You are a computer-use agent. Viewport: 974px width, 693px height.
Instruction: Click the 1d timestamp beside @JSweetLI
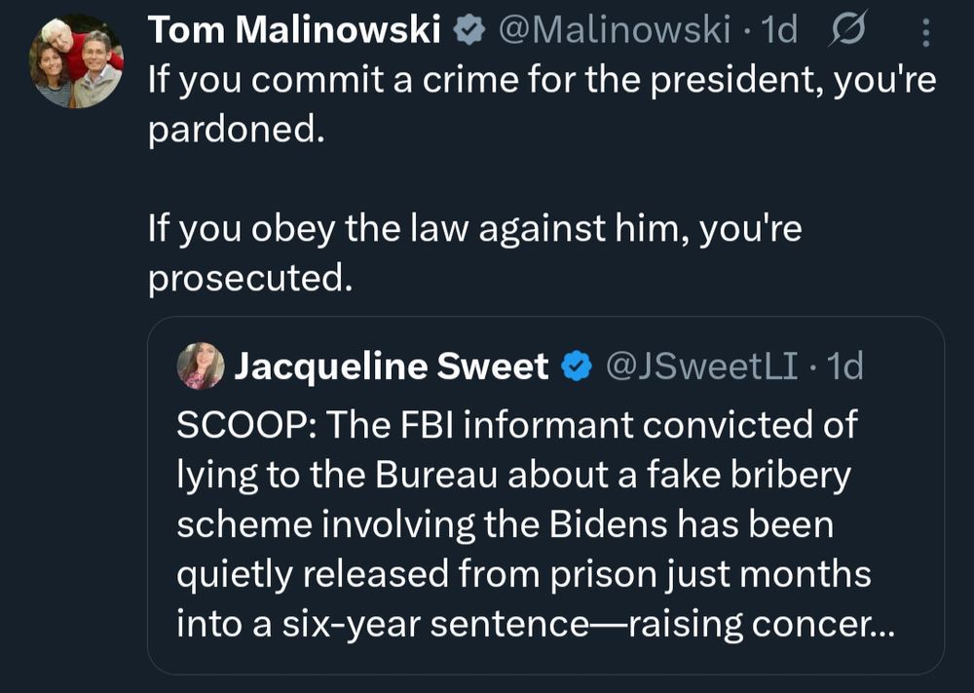point(843,366)
